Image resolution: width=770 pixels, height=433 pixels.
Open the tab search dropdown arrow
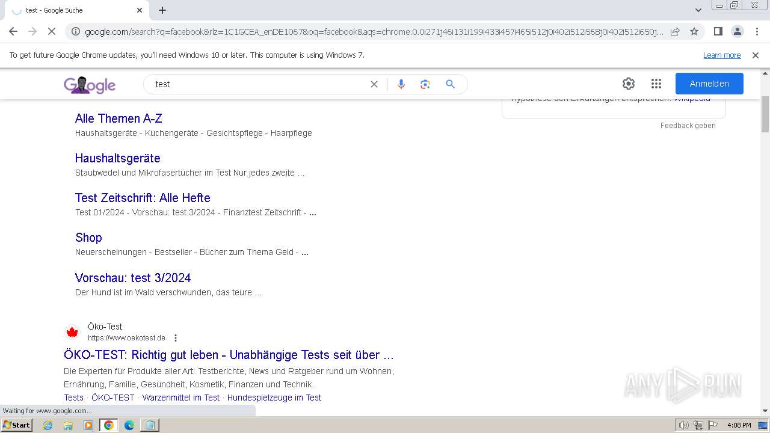(698, 10)
